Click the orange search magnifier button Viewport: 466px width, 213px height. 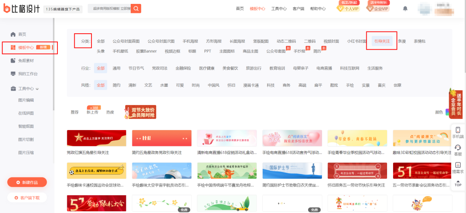tap(136, 9)
